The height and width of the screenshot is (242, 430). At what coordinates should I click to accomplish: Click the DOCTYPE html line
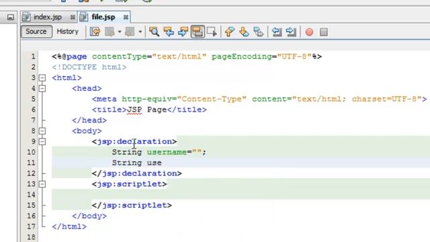[89, 67]
